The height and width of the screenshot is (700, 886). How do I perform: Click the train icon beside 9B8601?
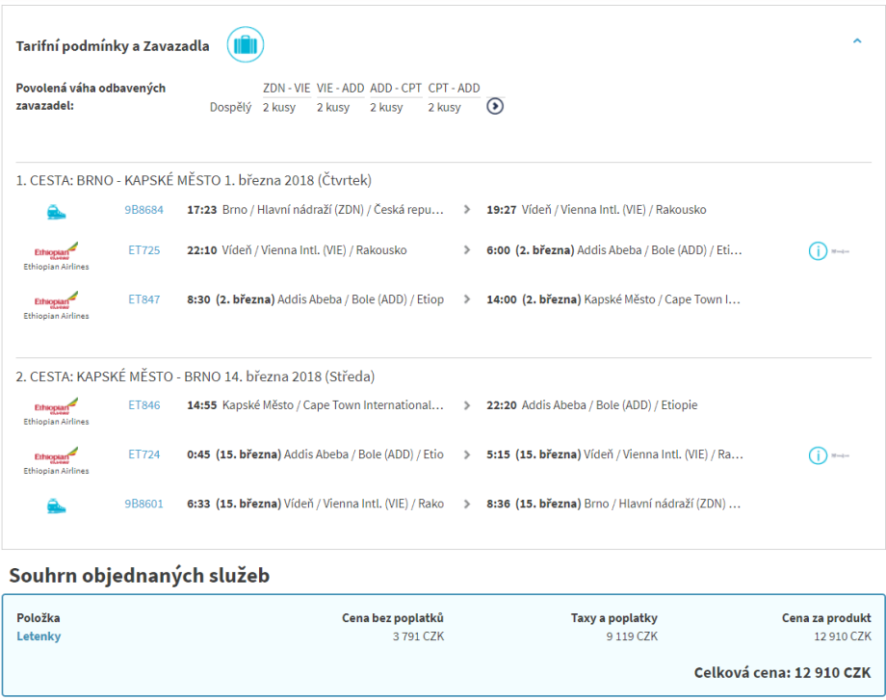tap(57, 505)
